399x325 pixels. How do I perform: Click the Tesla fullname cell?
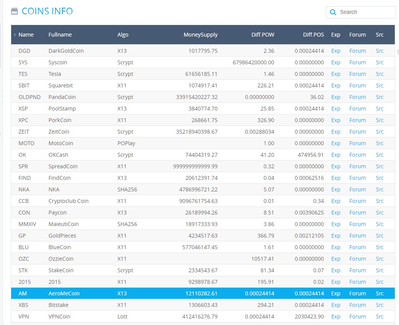tap(55, 74)
